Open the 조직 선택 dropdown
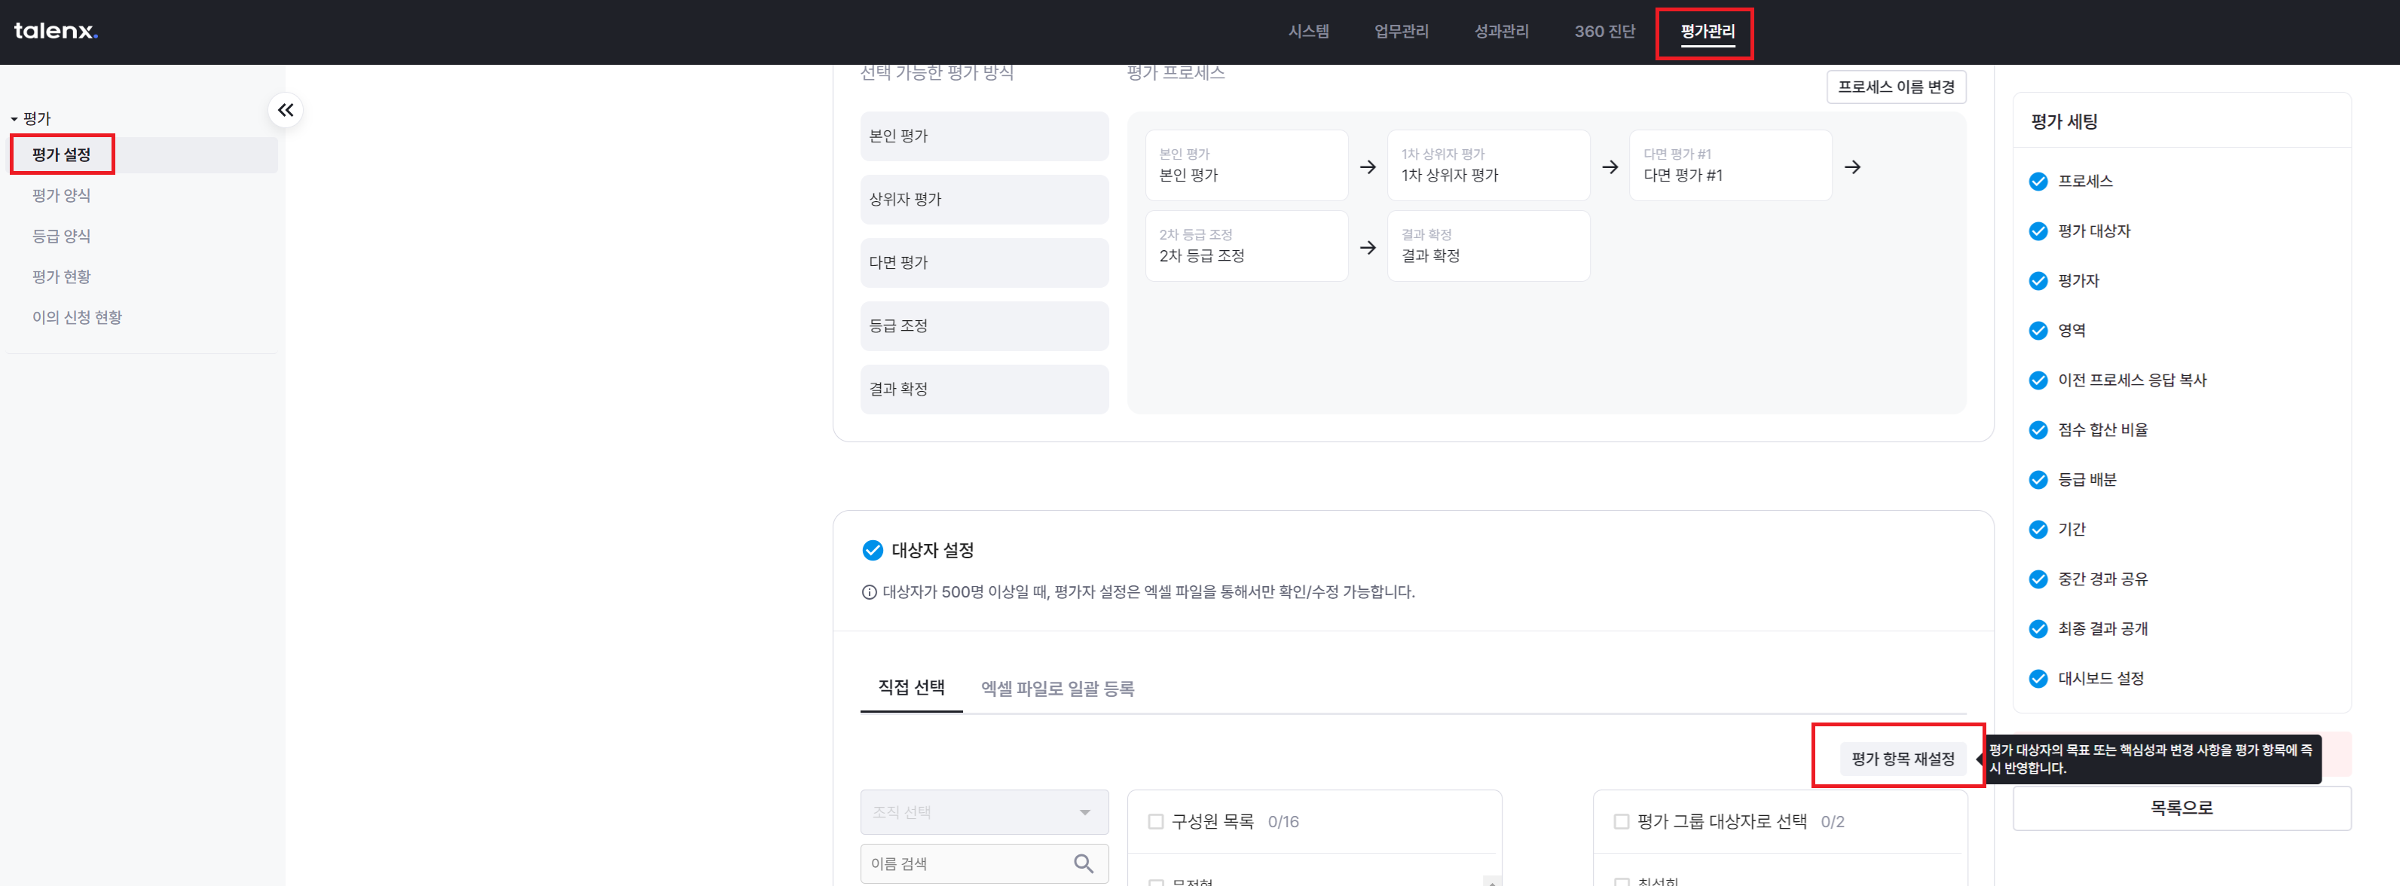Screen dimensions: 2400x886 pos(985,812)
